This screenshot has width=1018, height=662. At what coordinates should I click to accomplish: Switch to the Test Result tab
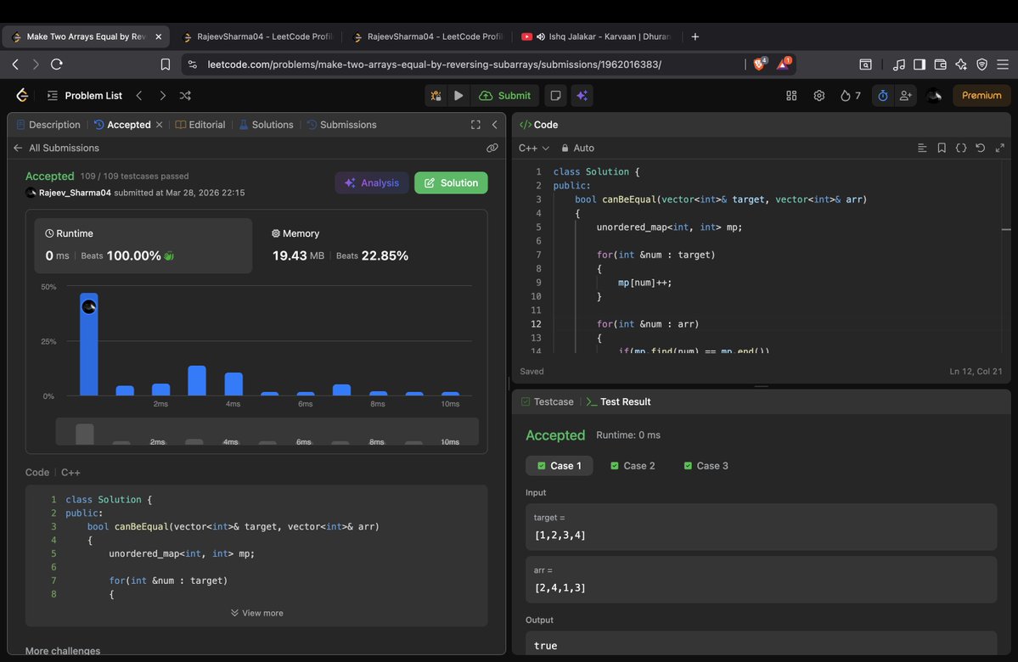point(618,401)
